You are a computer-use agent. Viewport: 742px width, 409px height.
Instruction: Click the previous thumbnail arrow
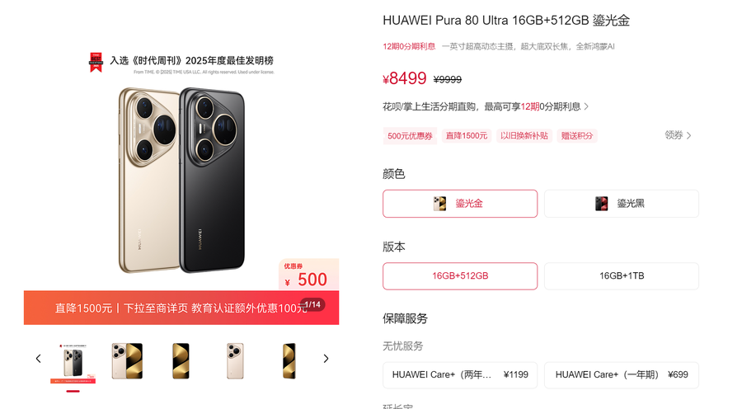pos(38,359)
